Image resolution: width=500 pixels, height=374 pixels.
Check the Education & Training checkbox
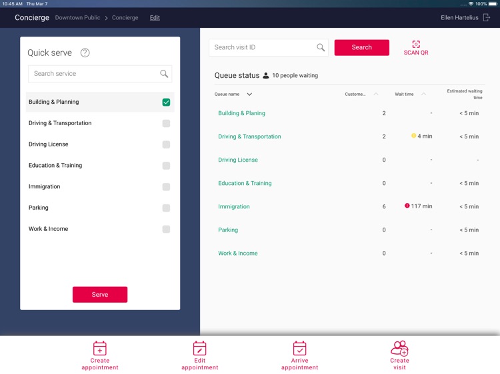coord(166,166)
